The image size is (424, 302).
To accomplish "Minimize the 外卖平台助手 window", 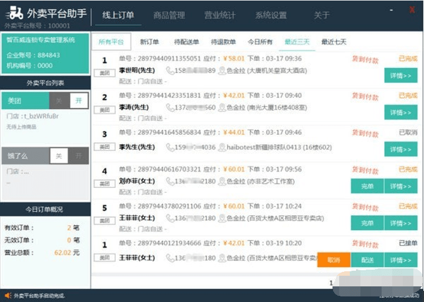I will point(391,10).
